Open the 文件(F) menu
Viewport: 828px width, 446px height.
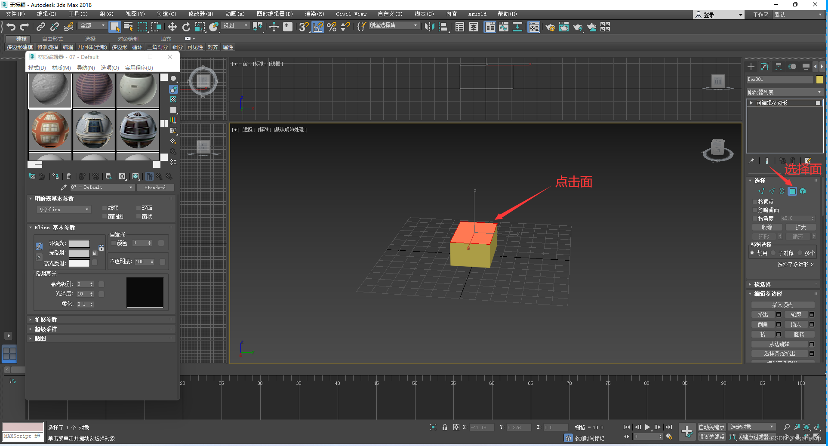coord(15,14)
